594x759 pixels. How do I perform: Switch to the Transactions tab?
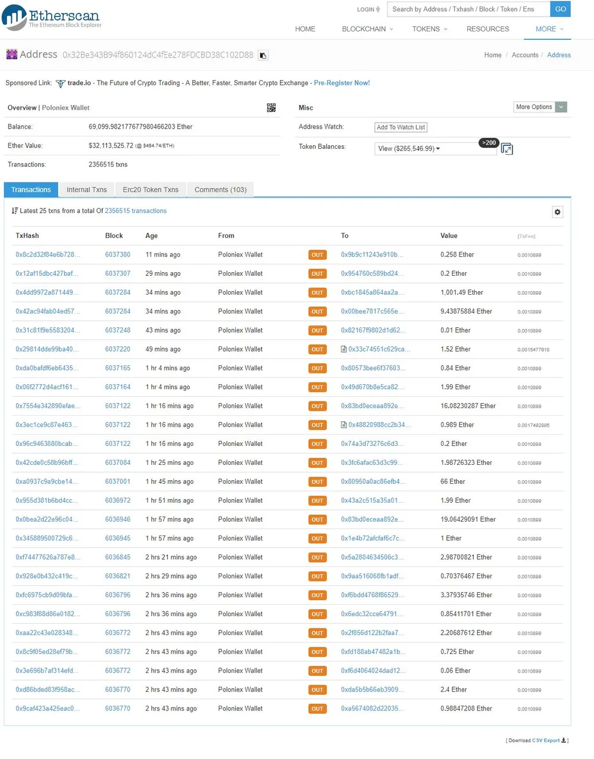click(31, 190)
